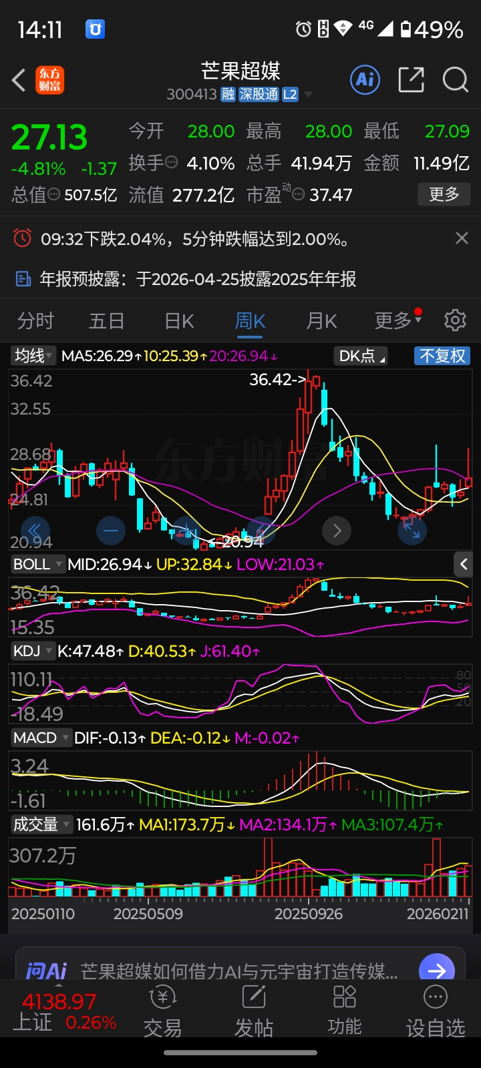
Task: Tap the 更多 quote details button
Action: 444,194
